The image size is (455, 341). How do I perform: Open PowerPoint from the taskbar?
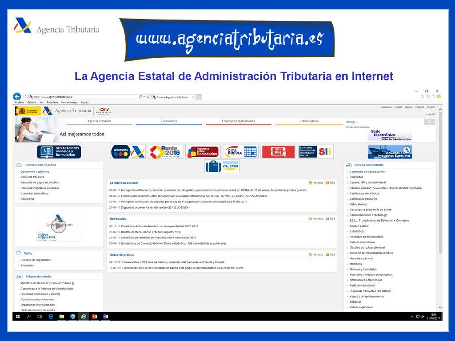(x=95, y=317)
